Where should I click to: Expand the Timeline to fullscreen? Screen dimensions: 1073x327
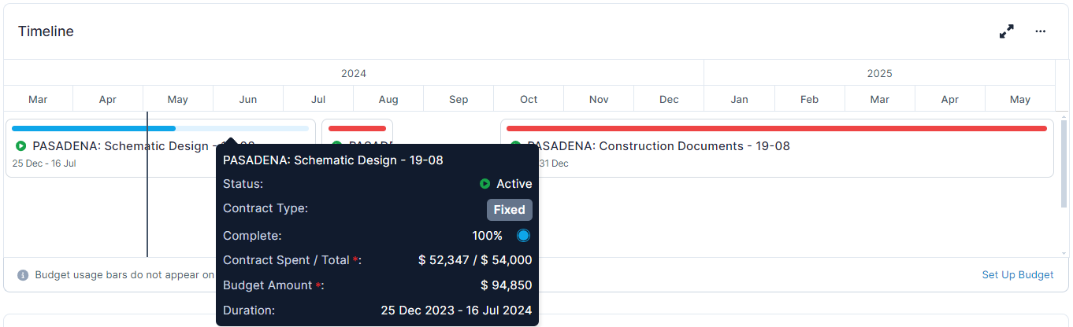click(x=1006, y=31)
